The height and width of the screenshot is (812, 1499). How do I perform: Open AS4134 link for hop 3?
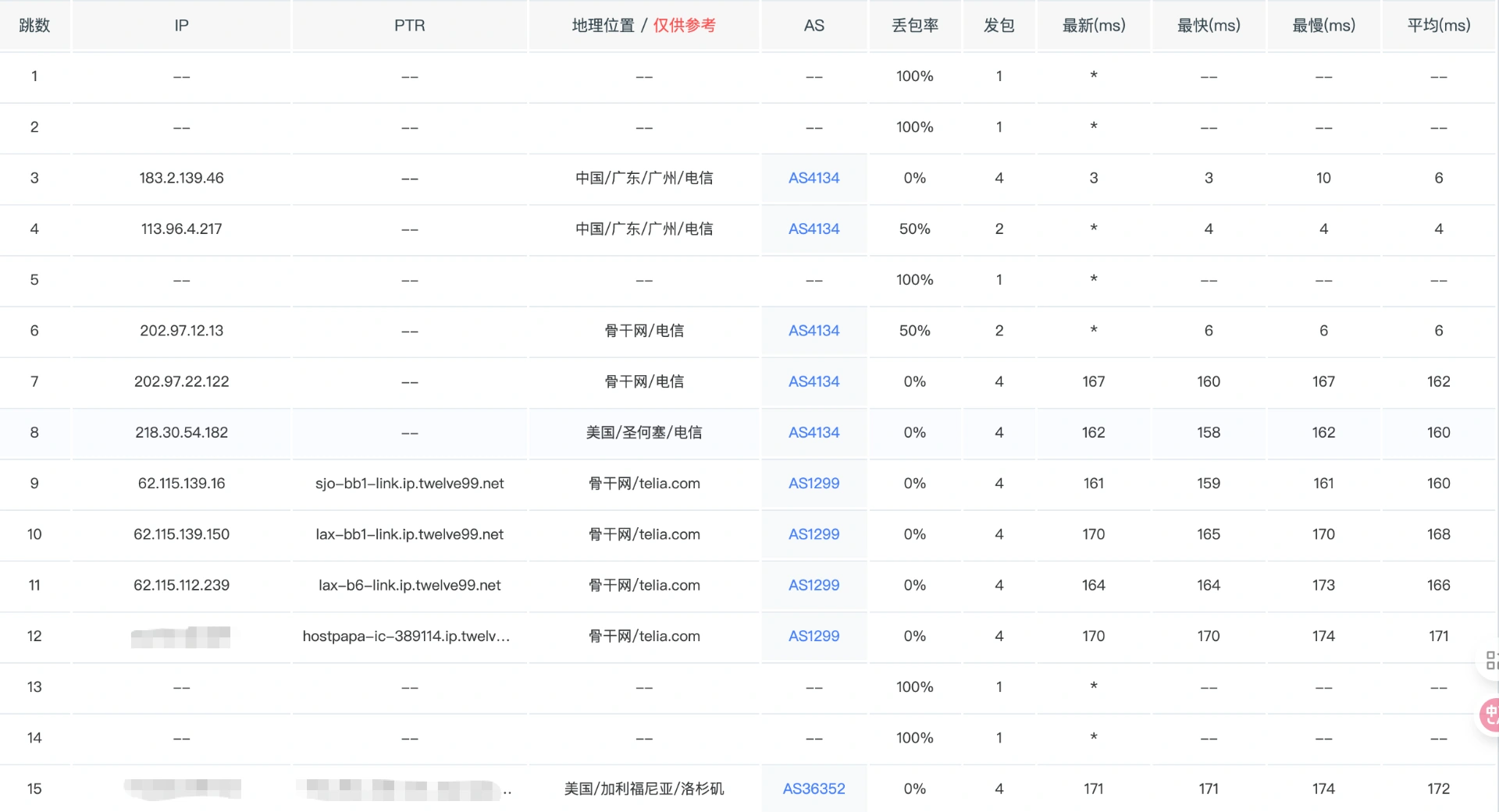click(814, 178)
